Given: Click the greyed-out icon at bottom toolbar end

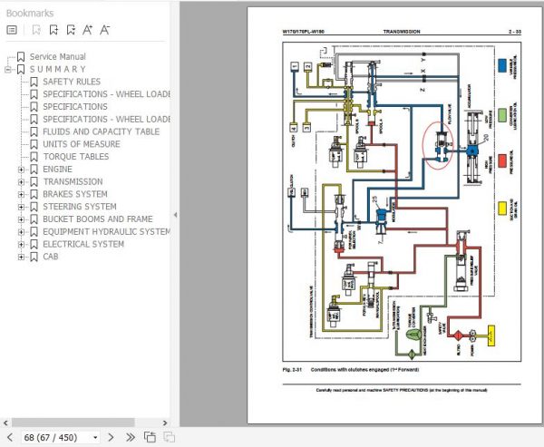Looking at the screenshot, I should pyautogui.click(x=169, y=437).
